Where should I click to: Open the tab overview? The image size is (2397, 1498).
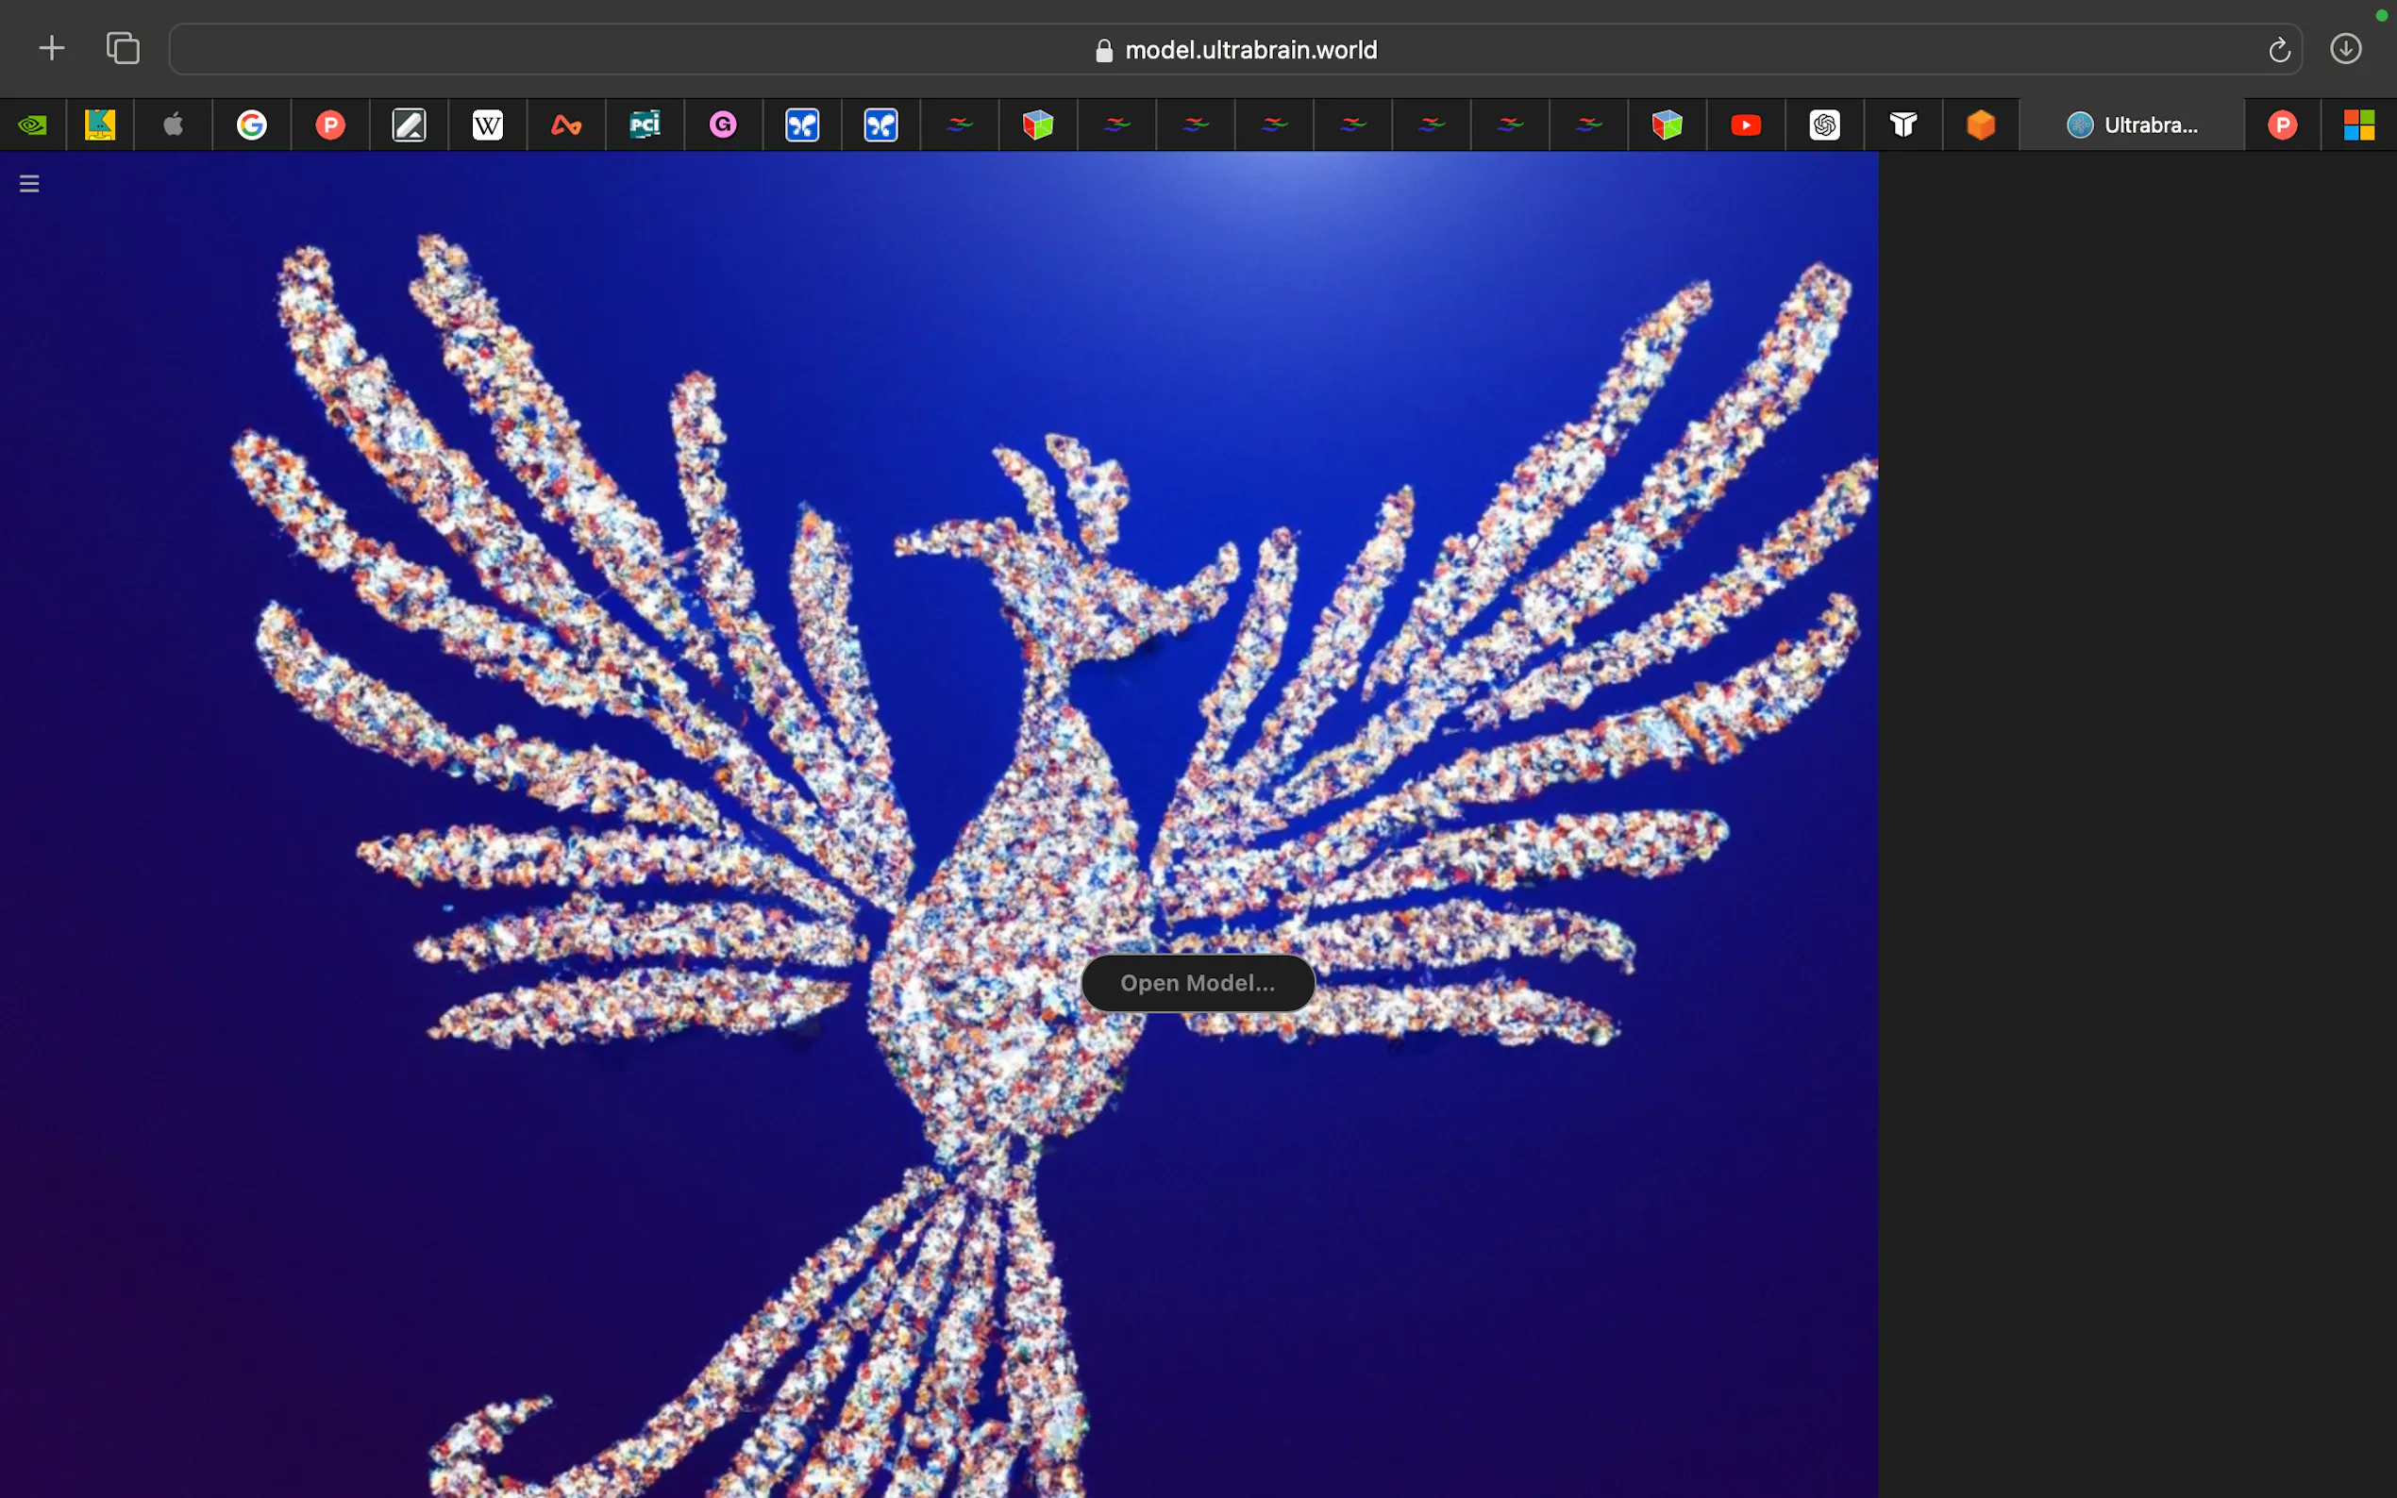[x=123, y=47]
